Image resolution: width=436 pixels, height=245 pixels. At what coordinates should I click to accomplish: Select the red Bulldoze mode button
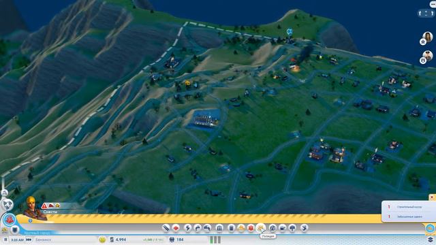pos(9,219)
